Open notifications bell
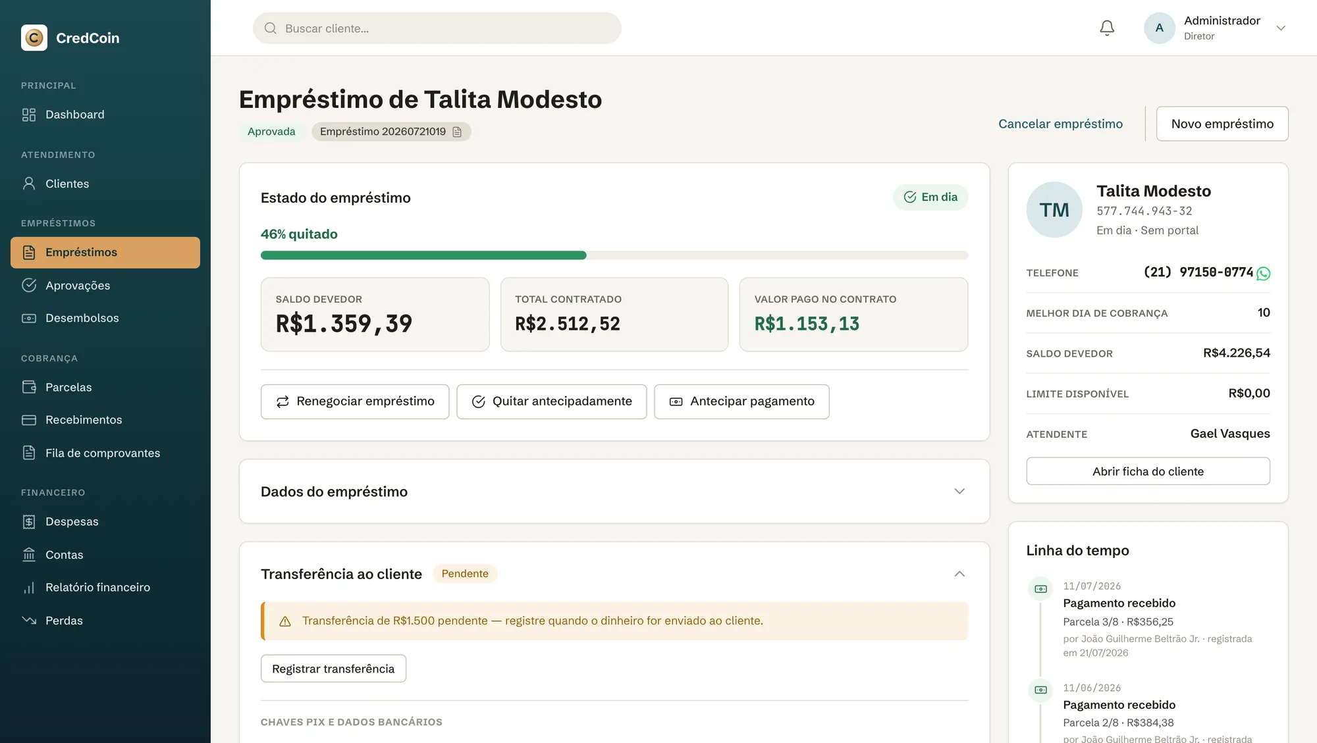 pos(1107,28)
